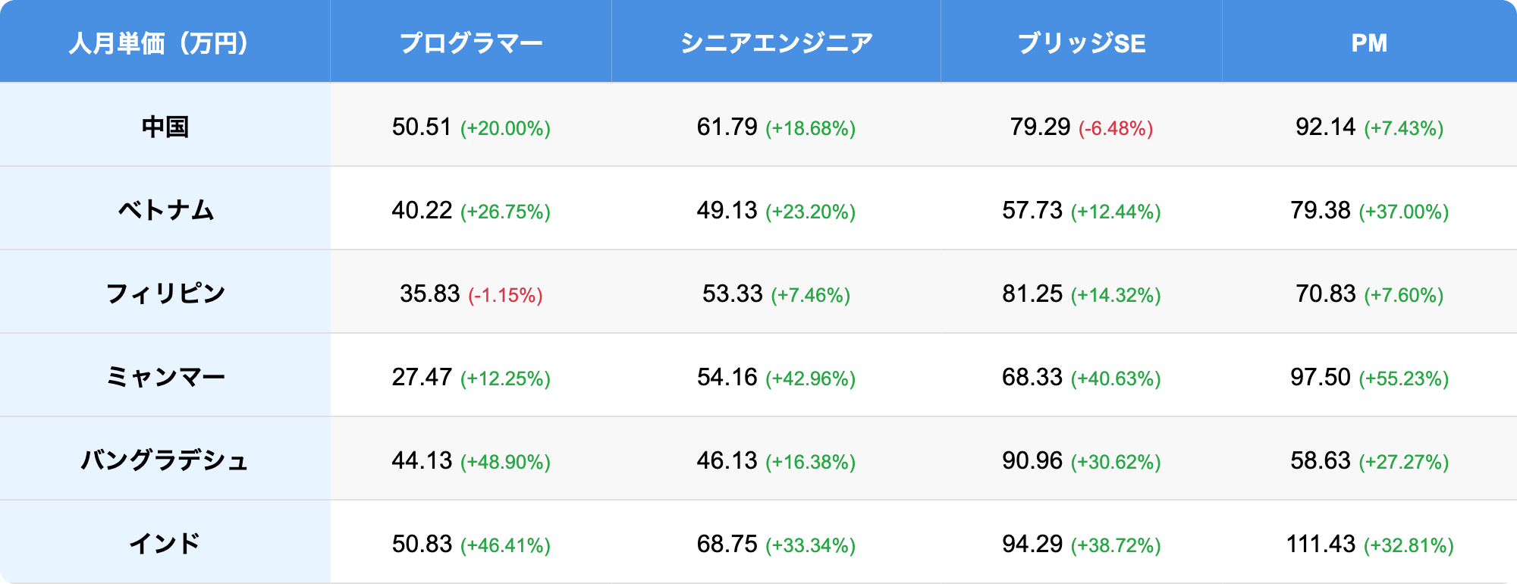1517x584 pixels.
Task: Select the 中国 row label
Action: point(165,125)
